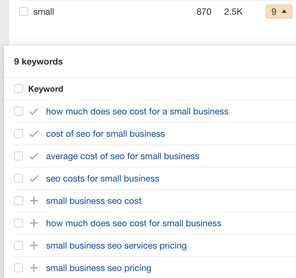Open the keyword 'average cost of seo for small business'
Viewport: 296px width, 278px height.
pos(123,156)
